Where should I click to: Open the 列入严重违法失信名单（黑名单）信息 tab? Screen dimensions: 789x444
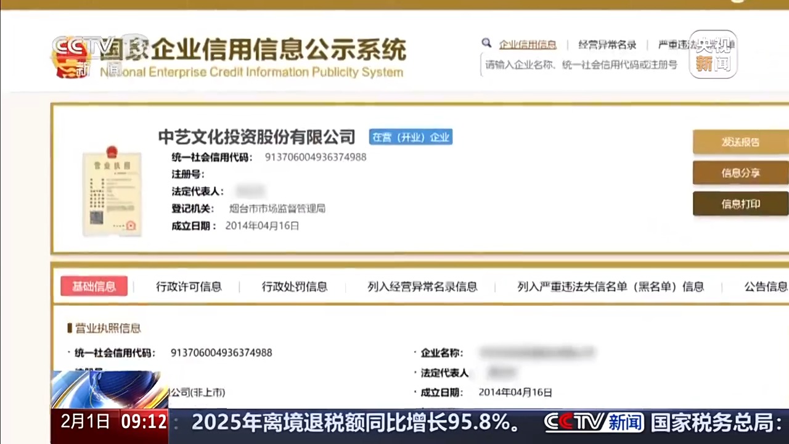point(610,287)
